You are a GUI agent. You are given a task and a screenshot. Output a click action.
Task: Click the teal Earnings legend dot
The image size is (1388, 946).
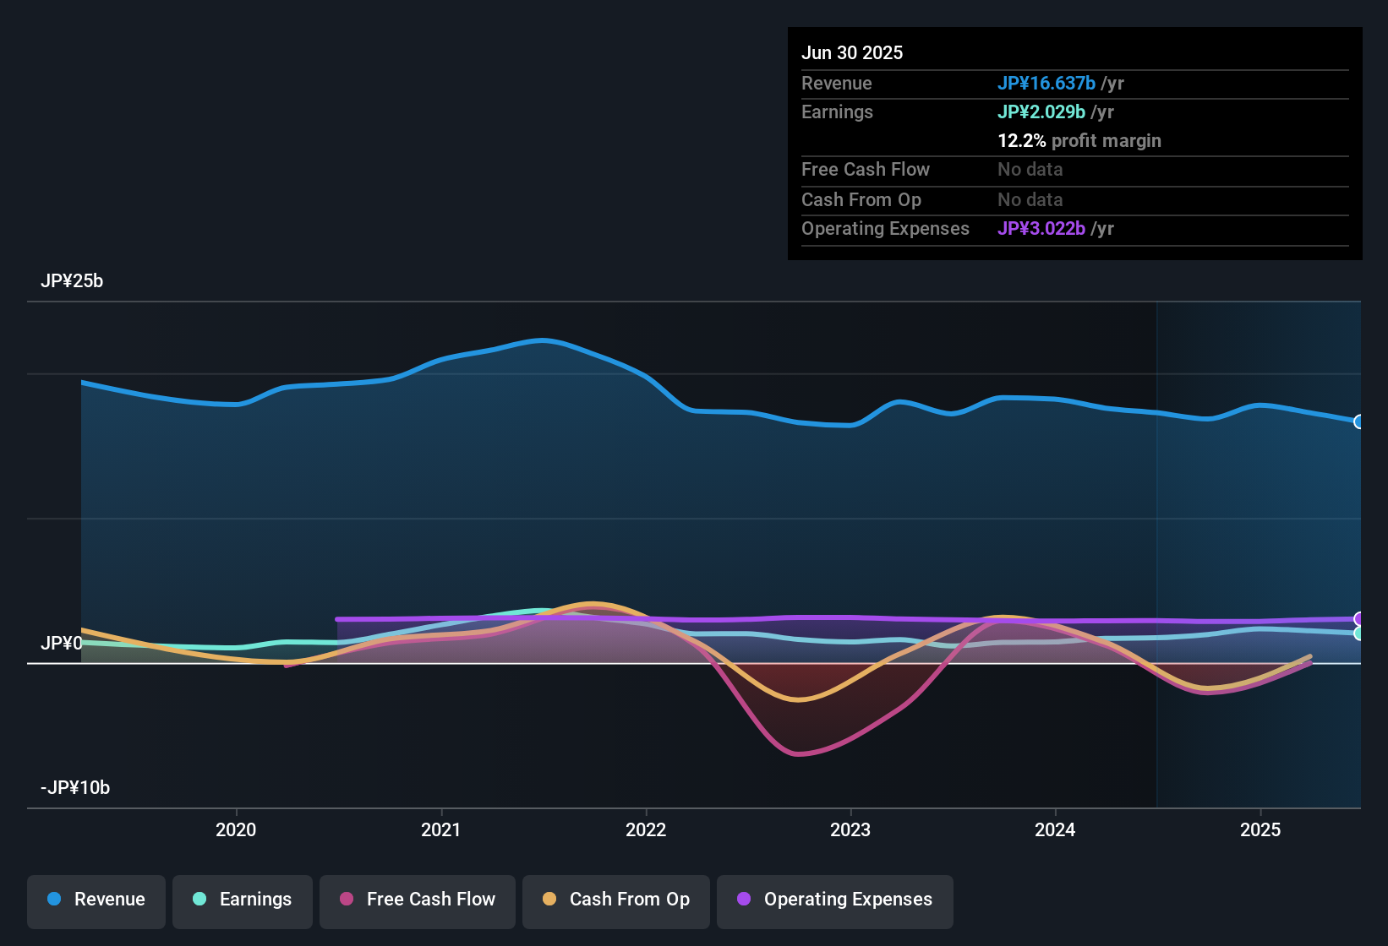(x=199, y=899)
